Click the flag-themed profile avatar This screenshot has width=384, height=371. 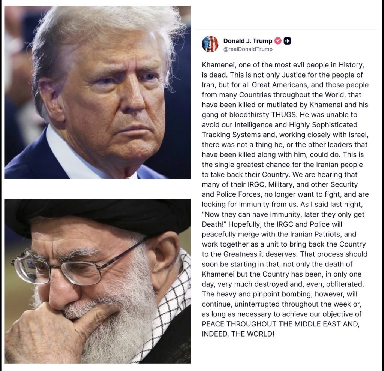click(x=210, y=44)
